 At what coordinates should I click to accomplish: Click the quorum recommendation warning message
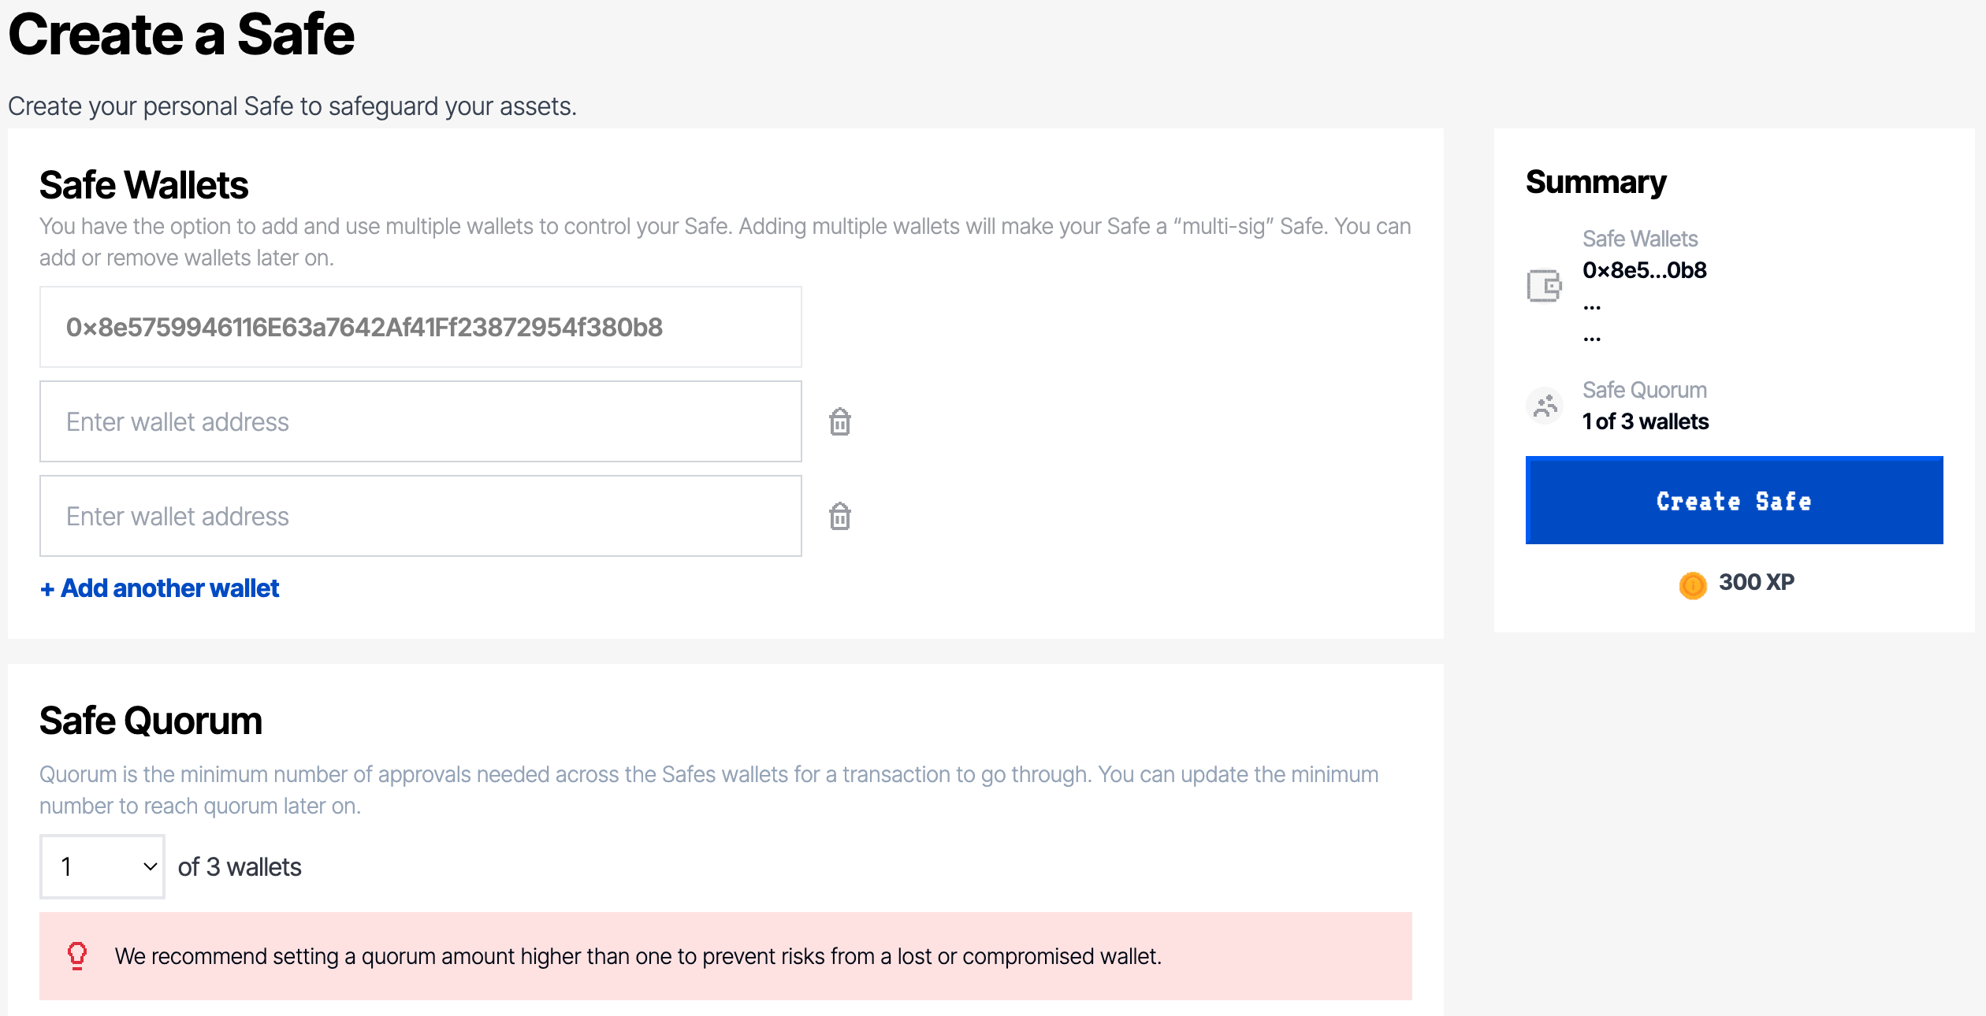(x=638, y=956)
